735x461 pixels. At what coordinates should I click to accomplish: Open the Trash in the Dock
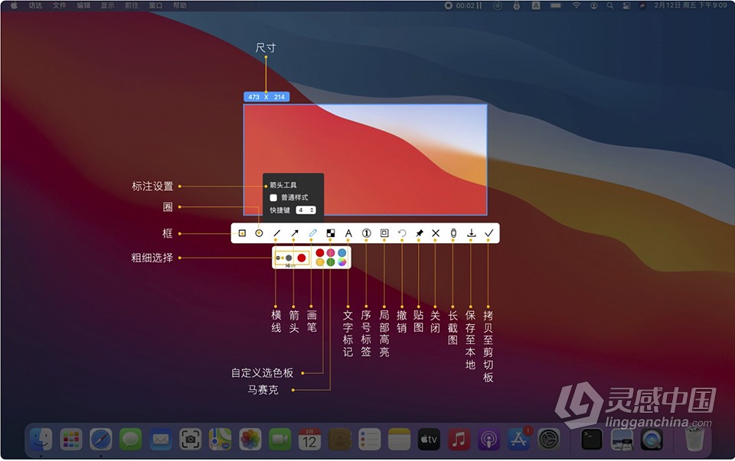point(694,439)
